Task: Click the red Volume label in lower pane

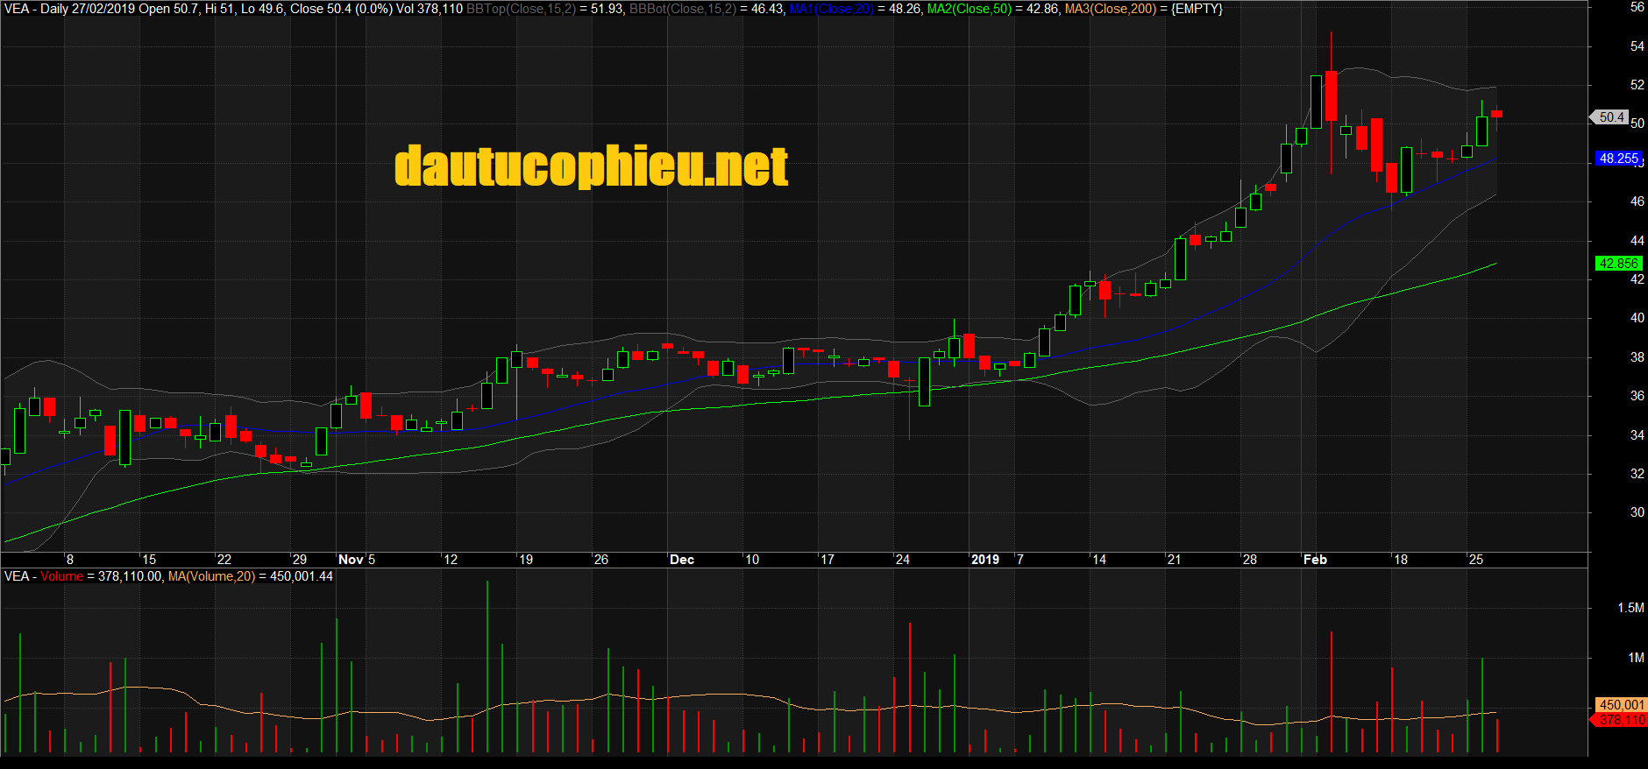Action: (61, 576)
